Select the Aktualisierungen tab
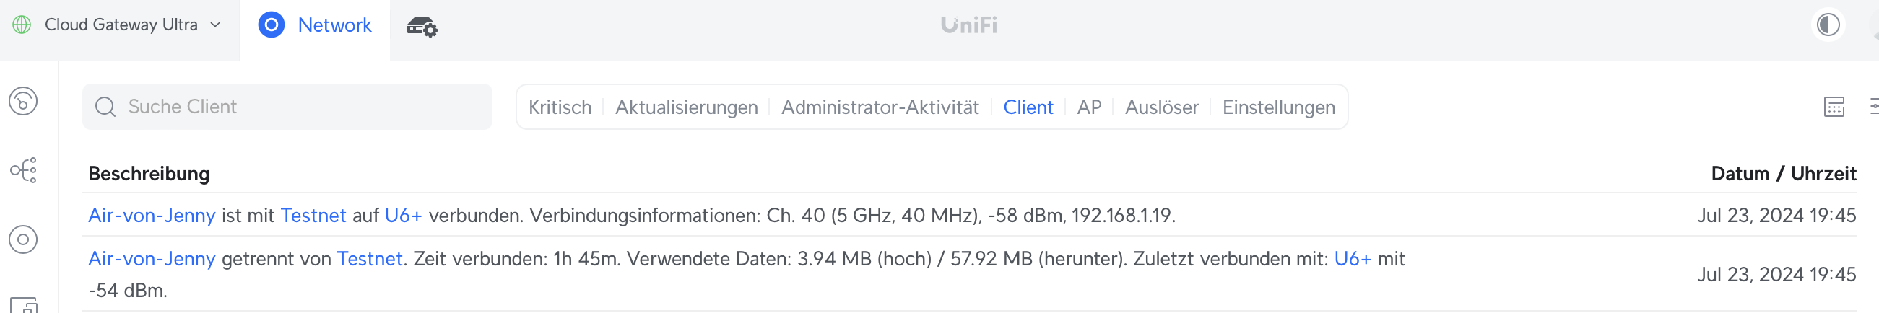 pos(686,107)
